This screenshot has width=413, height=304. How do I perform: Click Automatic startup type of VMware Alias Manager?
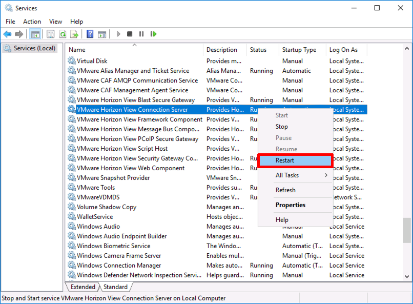point(297,71)
